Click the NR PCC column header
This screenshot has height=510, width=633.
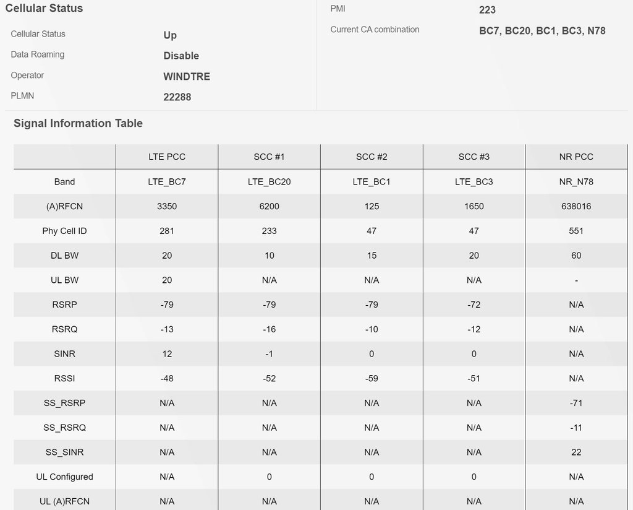point(576,157)
